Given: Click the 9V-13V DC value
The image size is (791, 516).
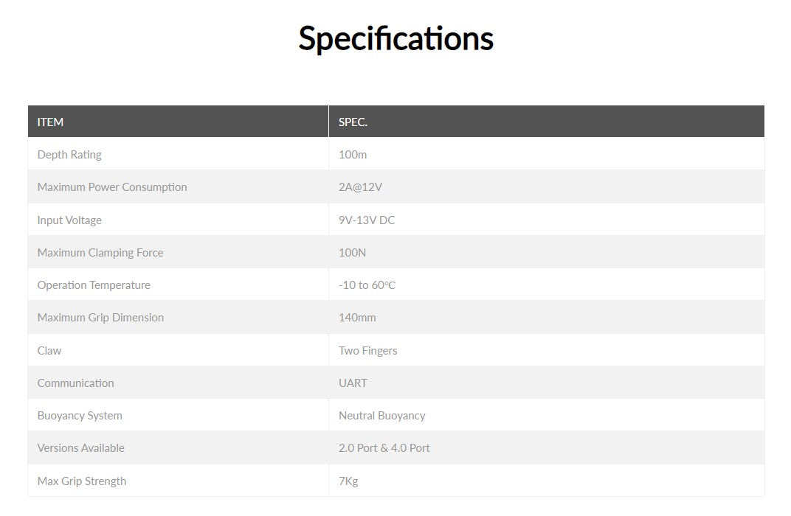Looking at the screenshot, I should (367, 220).
